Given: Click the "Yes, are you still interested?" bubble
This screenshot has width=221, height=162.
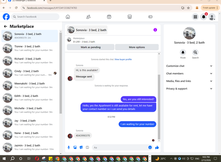Looking at the screenshot, I should [x=138, y=99].
